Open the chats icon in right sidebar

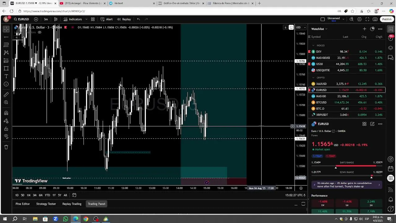pyautogui.click(x=391, y=58)
